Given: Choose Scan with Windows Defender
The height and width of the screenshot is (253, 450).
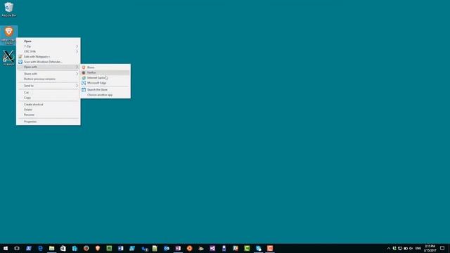Looking at the screenshot, I should (49, 62).
